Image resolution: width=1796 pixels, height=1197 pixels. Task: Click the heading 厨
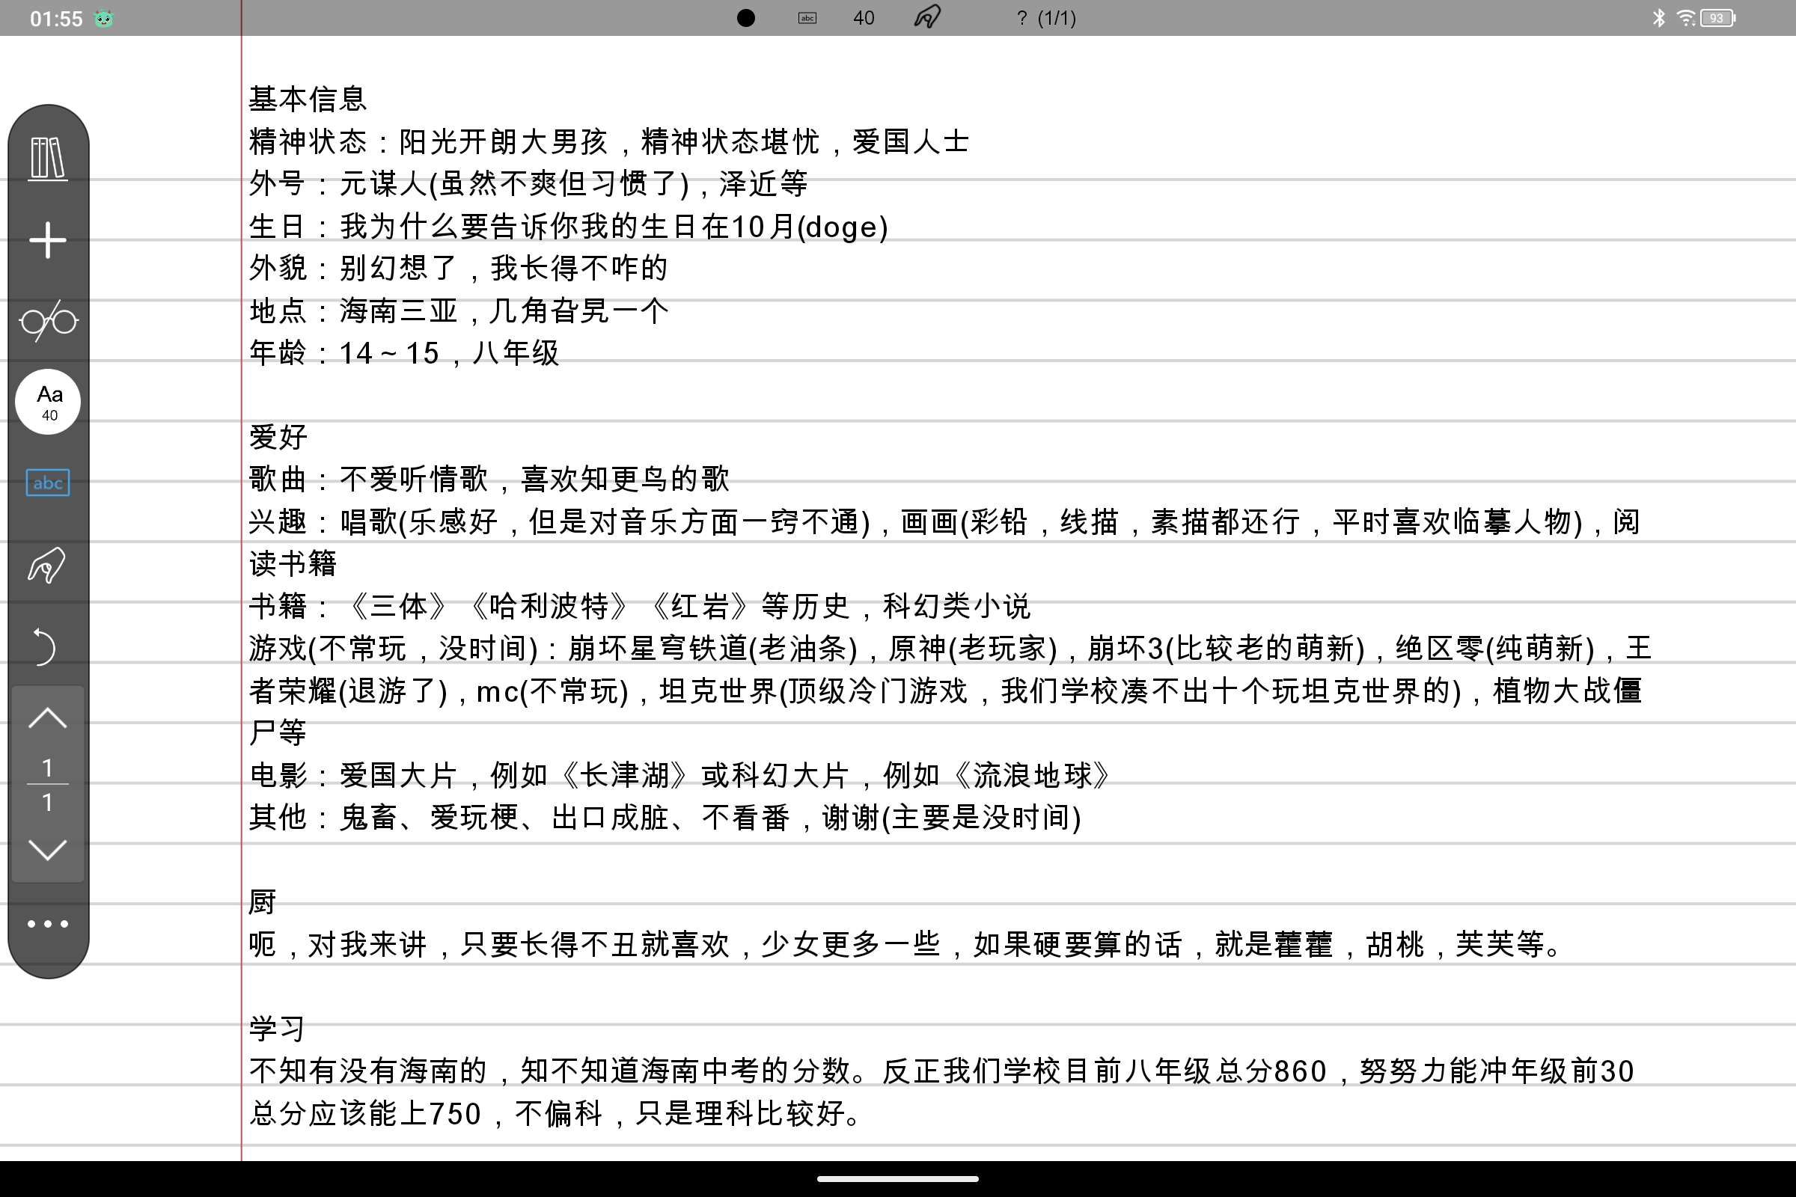coord(263,901)
